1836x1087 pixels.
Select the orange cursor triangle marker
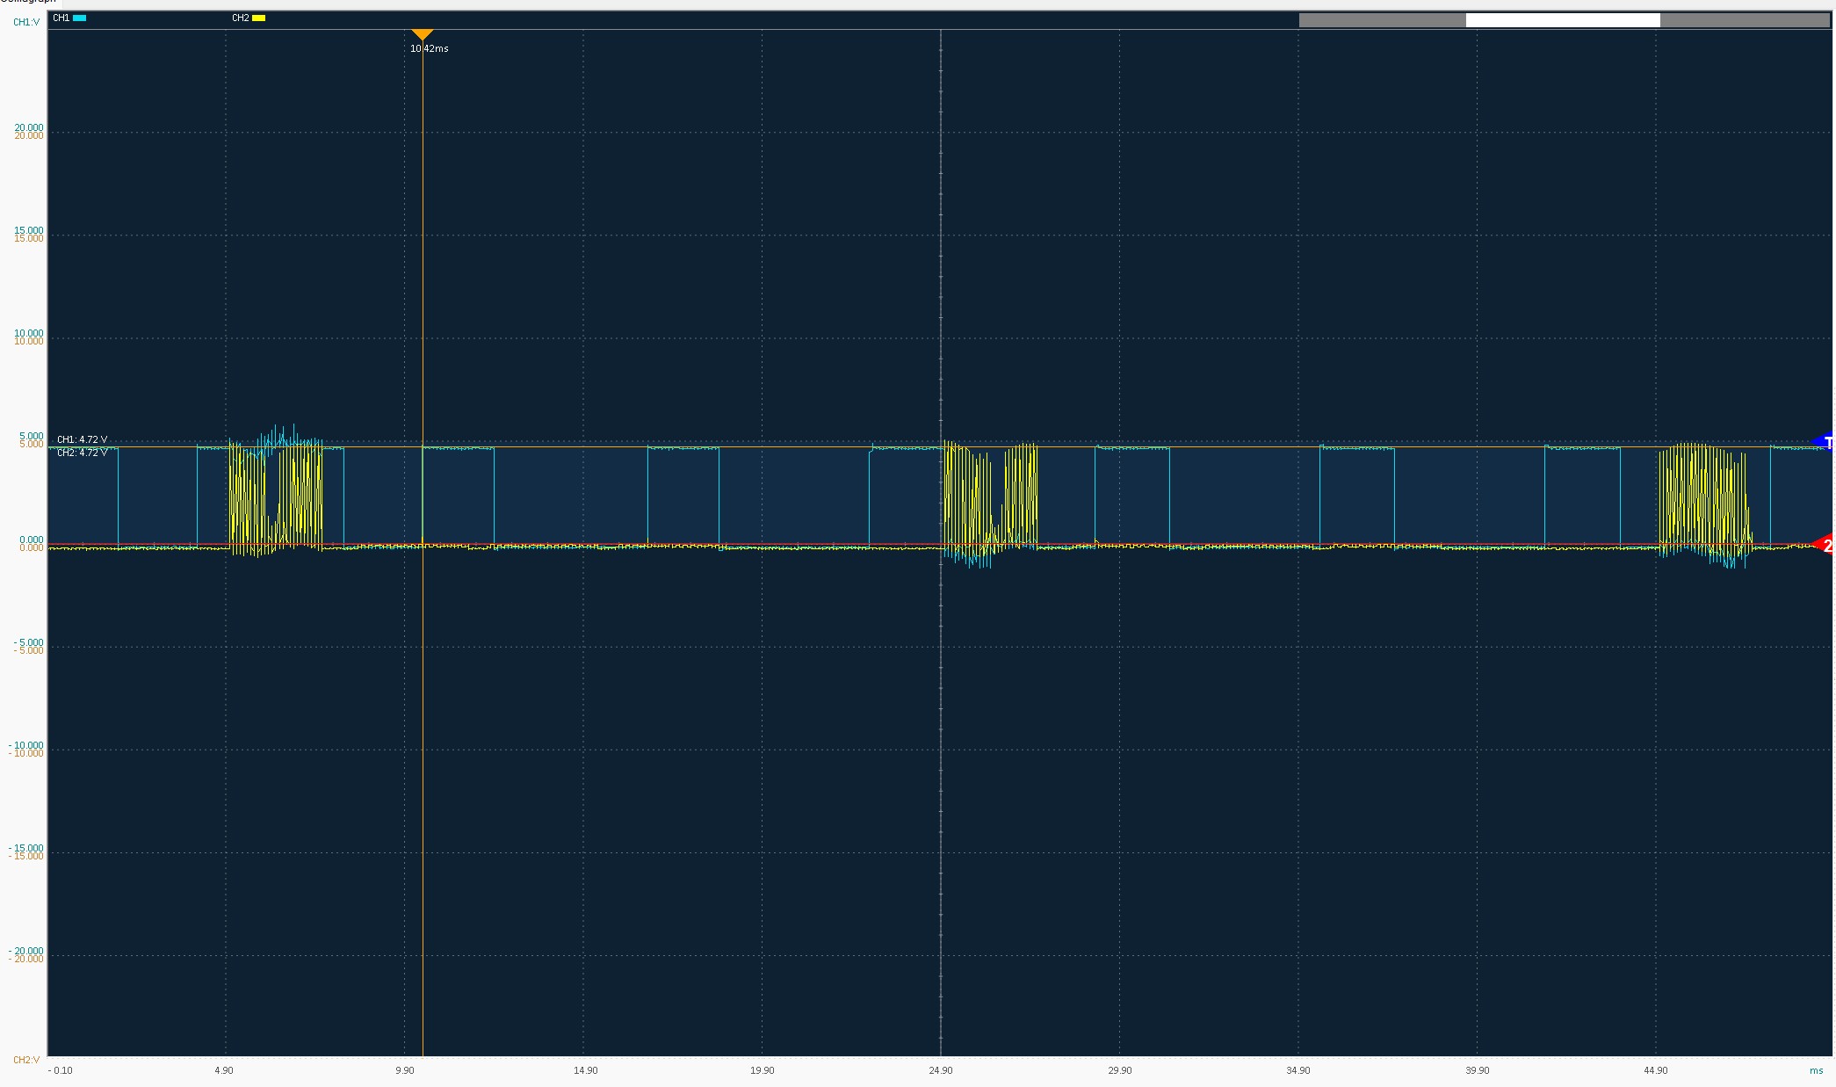(x=423, y=34)
